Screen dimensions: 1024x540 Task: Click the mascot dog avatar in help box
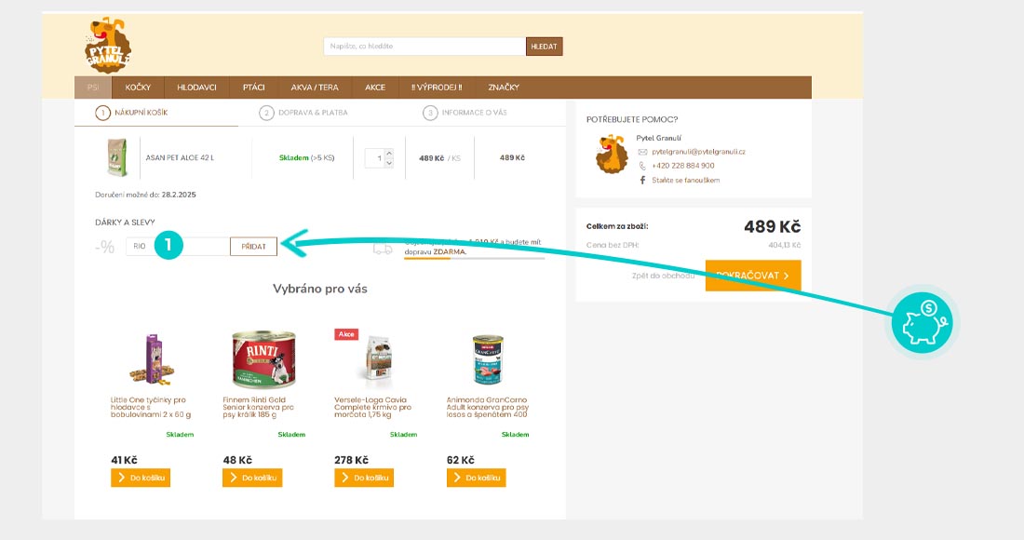click(612, 155)
